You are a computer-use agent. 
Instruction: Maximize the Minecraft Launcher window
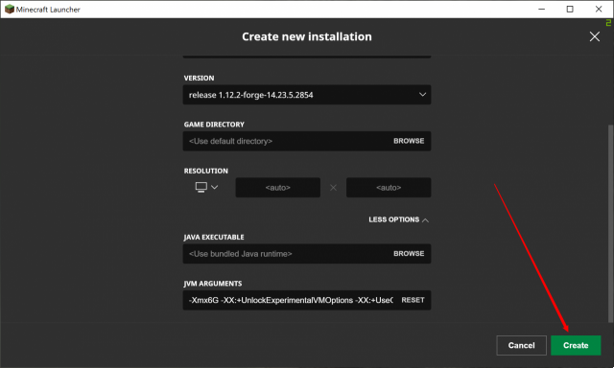[x=570, y=9]
